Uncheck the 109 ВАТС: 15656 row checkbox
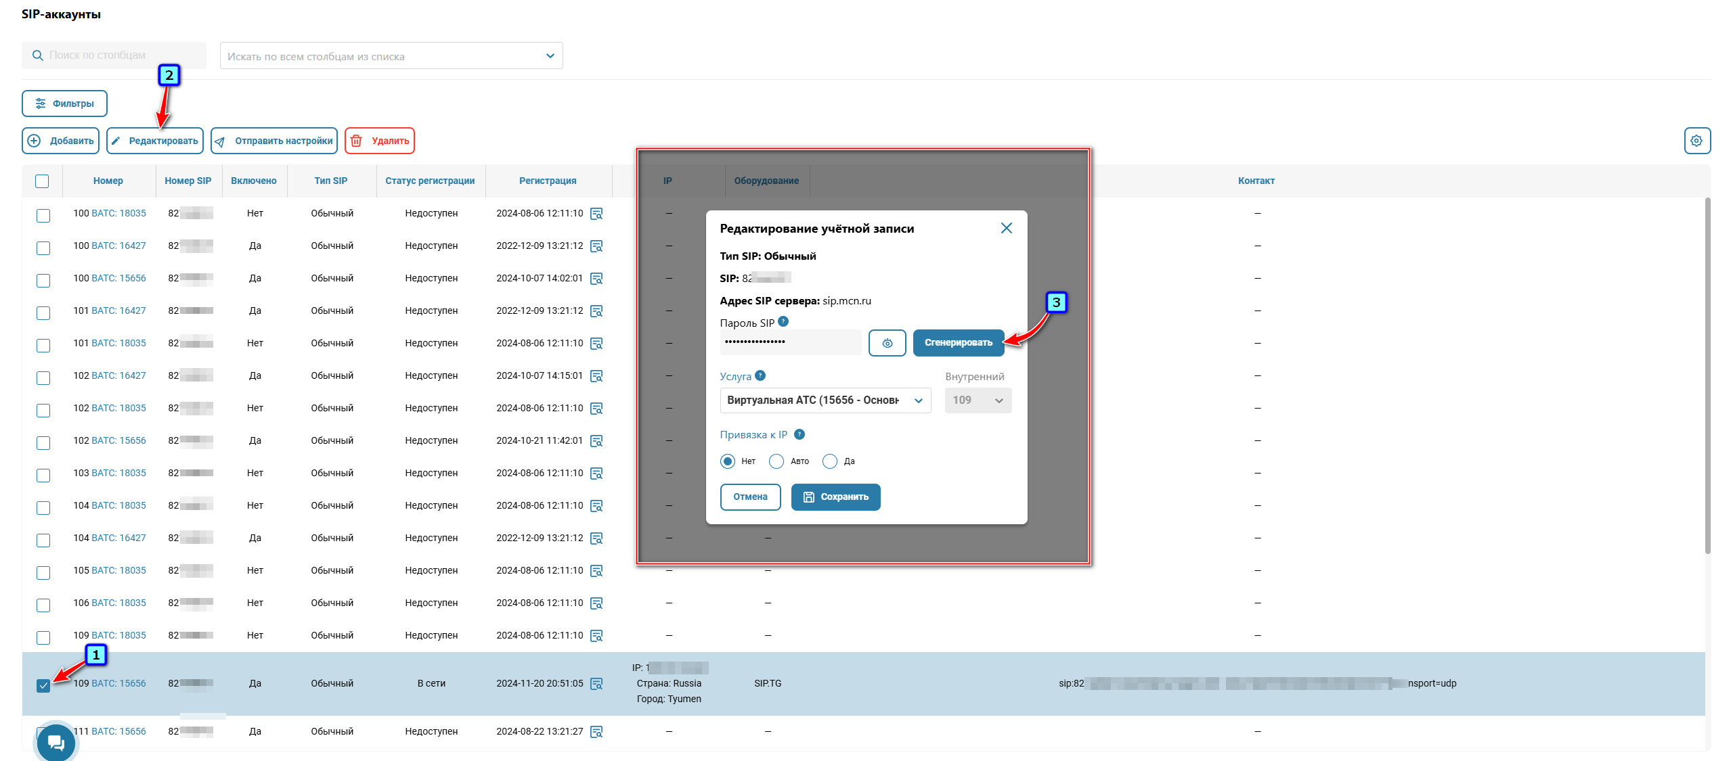 click(43, 685)
